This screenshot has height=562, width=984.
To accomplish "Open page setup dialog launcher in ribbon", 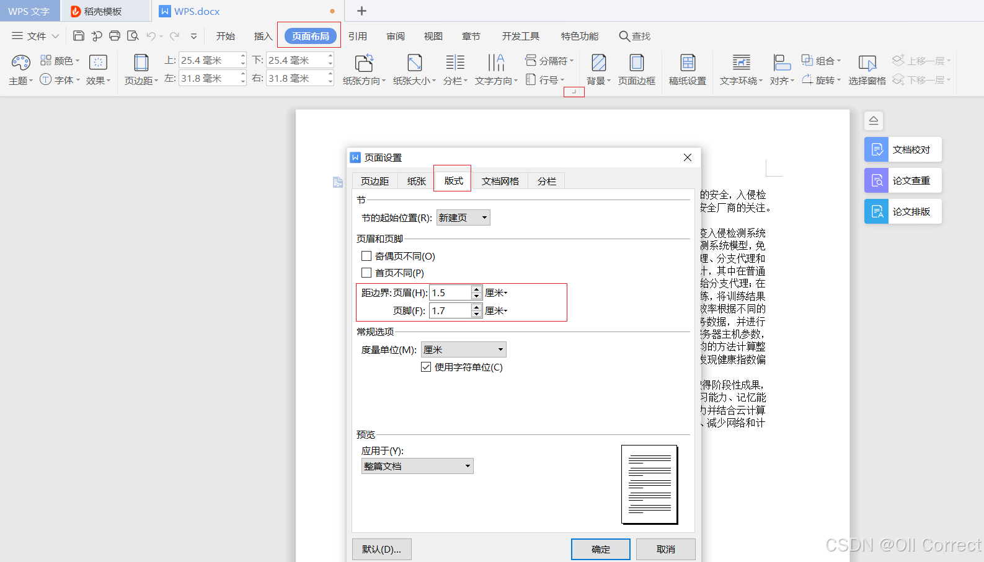I will (574, 92).
